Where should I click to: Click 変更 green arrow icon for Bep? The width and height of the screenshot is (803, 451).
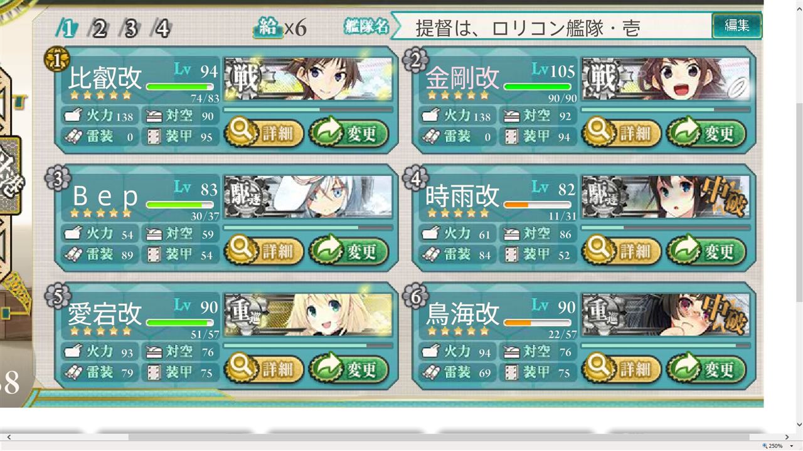(x=324, y=251)
